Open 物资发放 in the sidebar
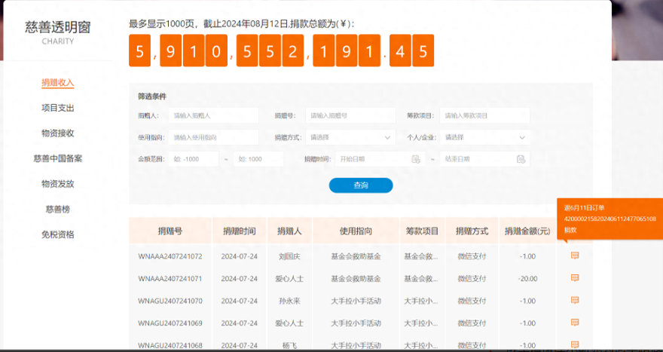Image resolution: width=663 pixels, height=352 pixels. (x=58, y=184)
